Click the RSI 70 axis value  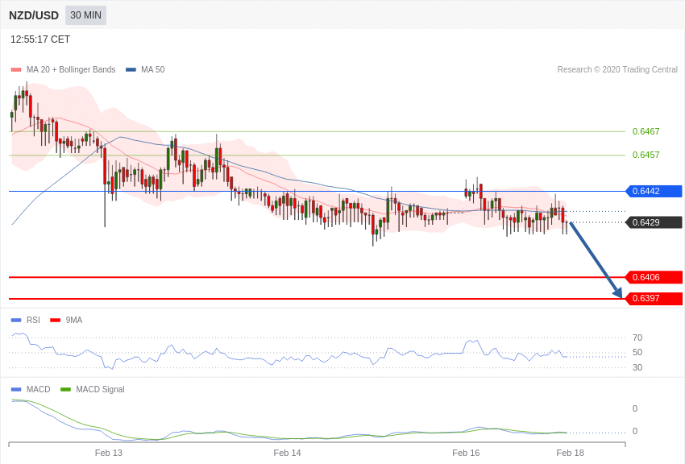(x=637, y=338)
